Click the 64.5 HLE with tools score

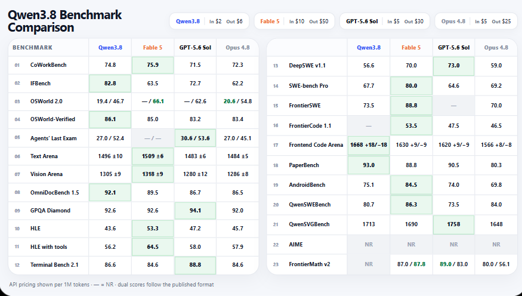tap(153, 246)
